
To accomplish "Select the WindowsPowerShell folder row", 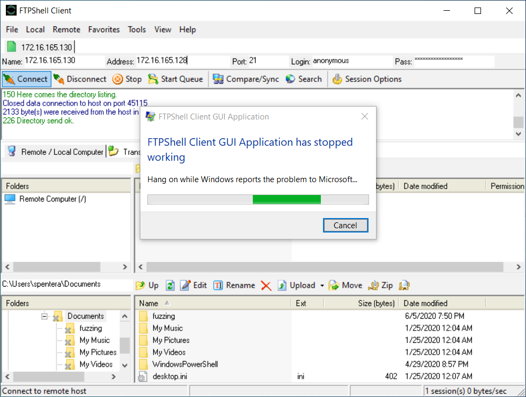I will (x=185, y=364).
